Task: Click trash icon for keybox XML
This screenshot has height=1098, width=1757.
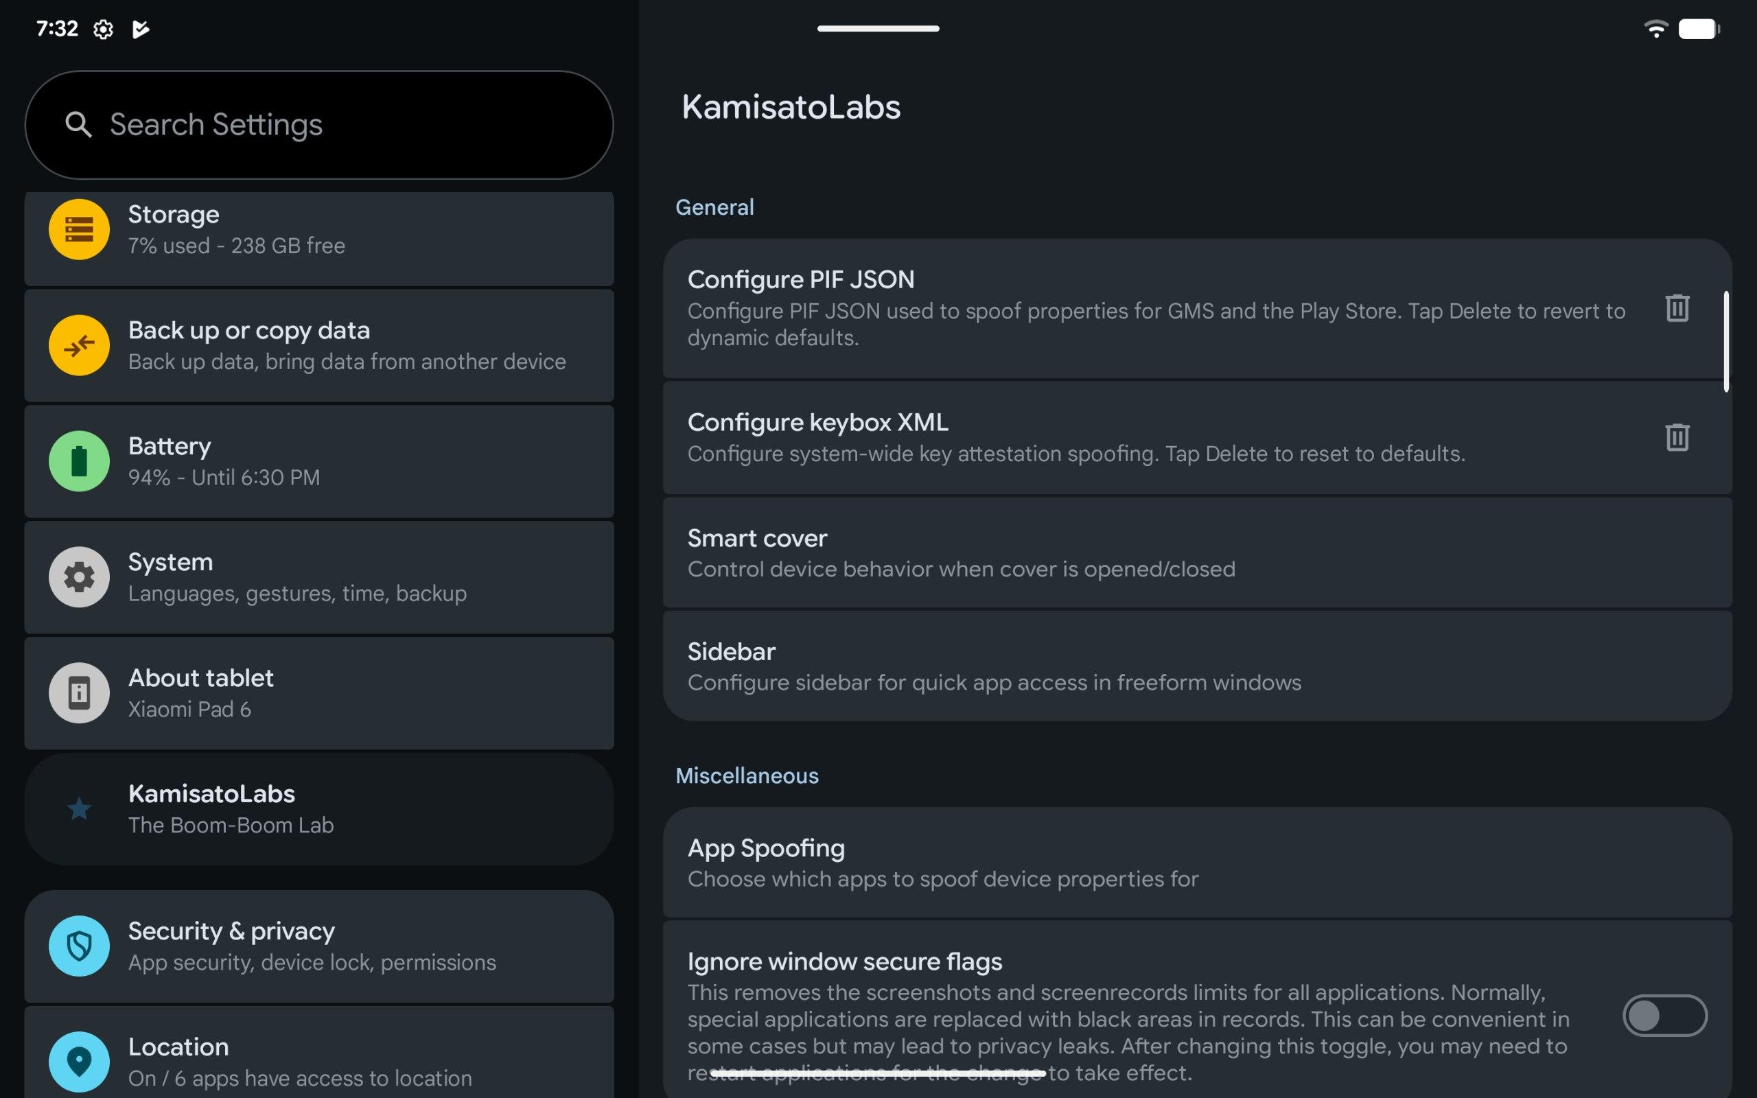Action: [1677, 437]
